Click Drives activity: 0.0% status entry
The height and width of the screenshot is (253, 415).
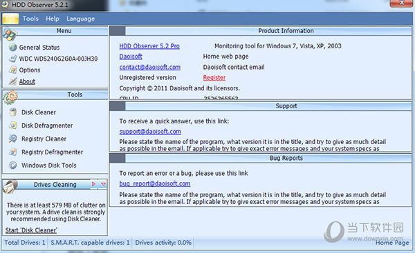tap(163, 243)
